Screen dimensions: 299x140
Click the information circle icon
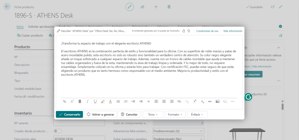tap(280, 27)
